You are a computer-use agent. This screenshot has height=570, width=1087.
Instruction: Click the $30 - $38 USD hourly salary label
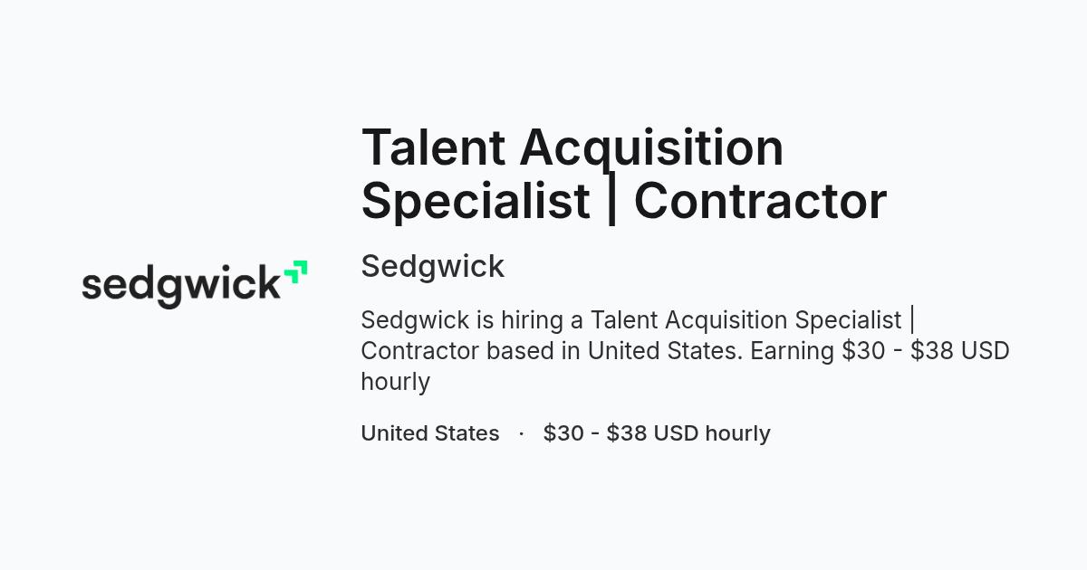pos(657,433)
